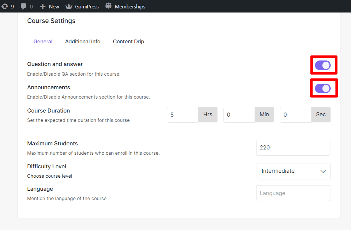Image resolution: width=351 pixels, height=230 pixels.
Task: Open Memberships from the admin toolbar
Action: tap(125, 6)
